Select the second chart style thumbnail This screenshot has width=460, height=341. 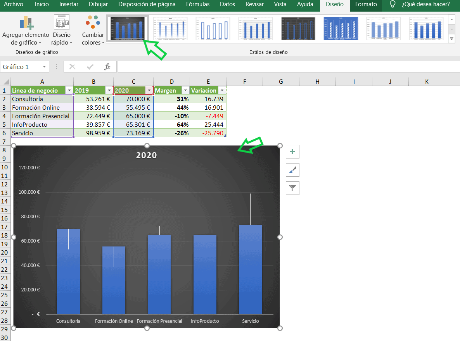[x=170, y=29]
